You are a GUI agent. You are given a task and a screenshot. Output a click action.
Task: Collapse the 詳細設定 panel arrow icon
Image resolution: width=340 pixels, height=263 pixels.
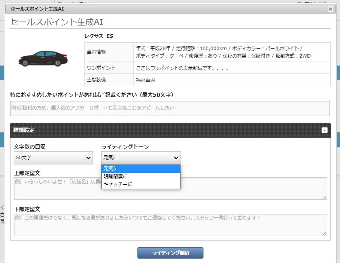325,130
